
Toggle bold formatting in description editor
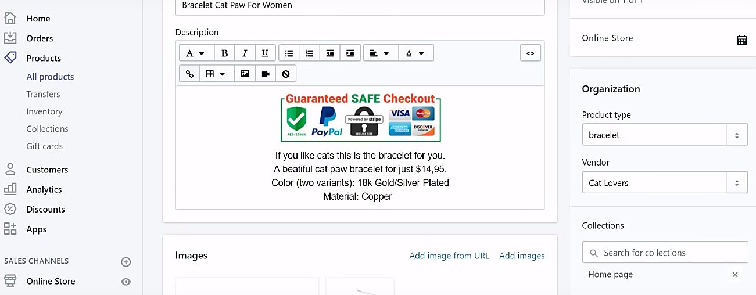point(224,53)
